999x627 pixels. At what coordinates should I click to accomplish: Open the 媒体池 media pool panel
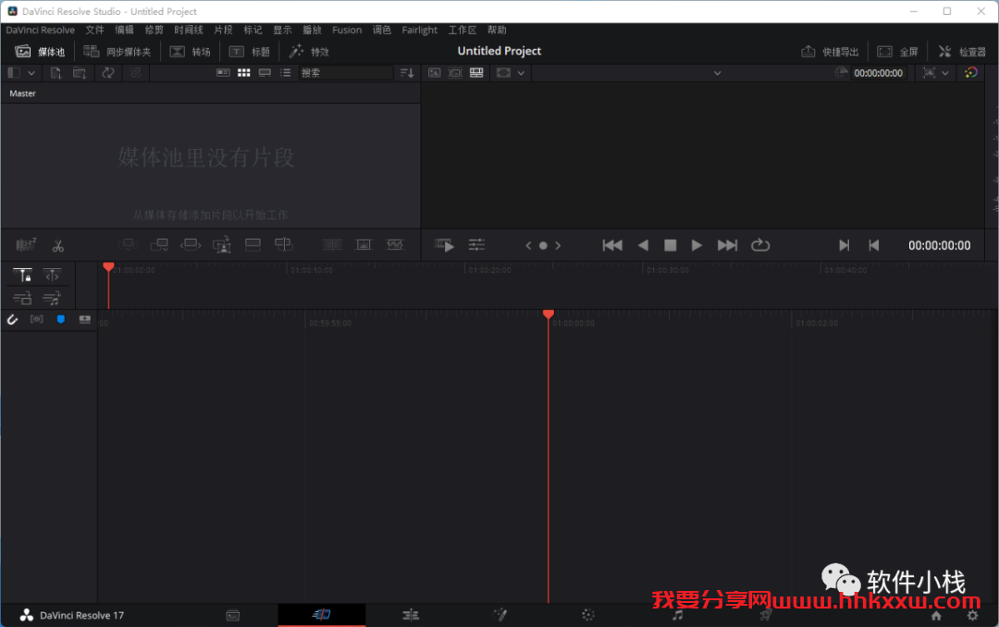(40, 52)
